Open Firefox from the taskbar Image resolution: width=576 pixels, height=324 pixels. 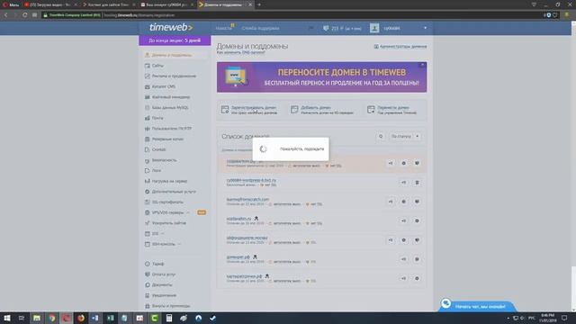pos(81,318)
